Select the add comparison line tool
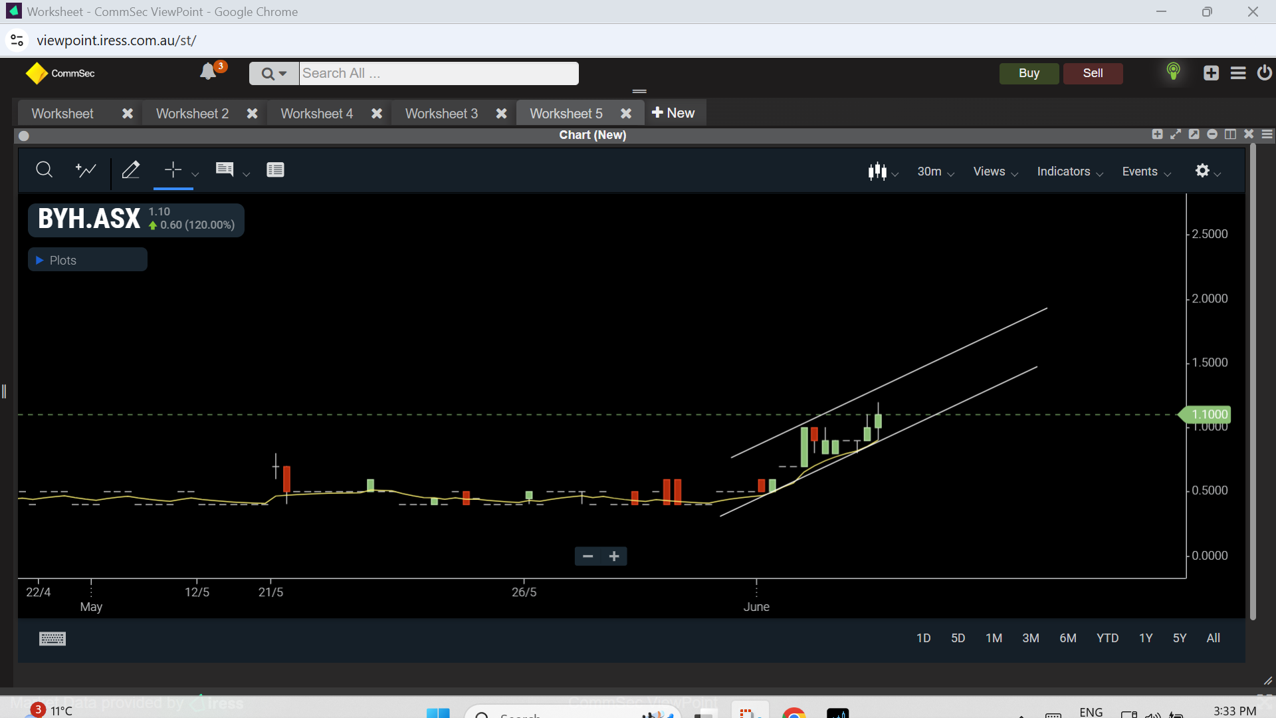Viewport: 1276px width, 718px height. tap(86, 170)
